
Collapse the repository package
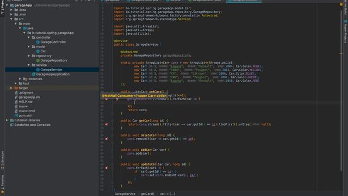(29, 56)
